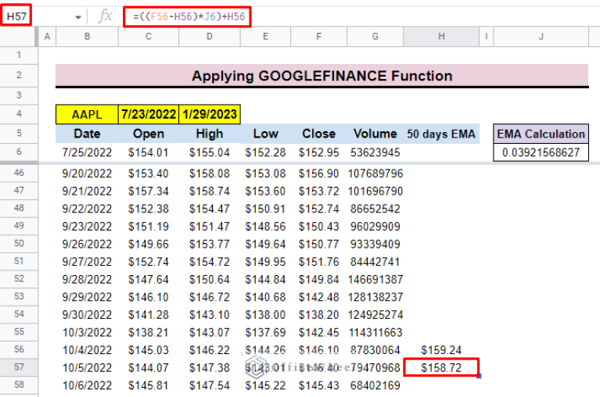Screen dimensions: 600x397
Task: Select close price $150.77
Action: 318,244
